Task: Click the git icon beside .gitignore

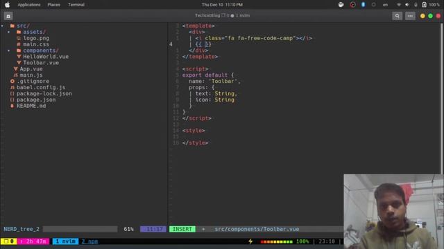Action: point(12,82)
